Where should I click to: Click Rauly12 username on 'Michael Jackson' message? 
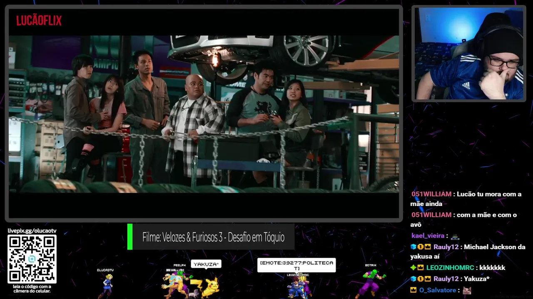click(446, 247)
